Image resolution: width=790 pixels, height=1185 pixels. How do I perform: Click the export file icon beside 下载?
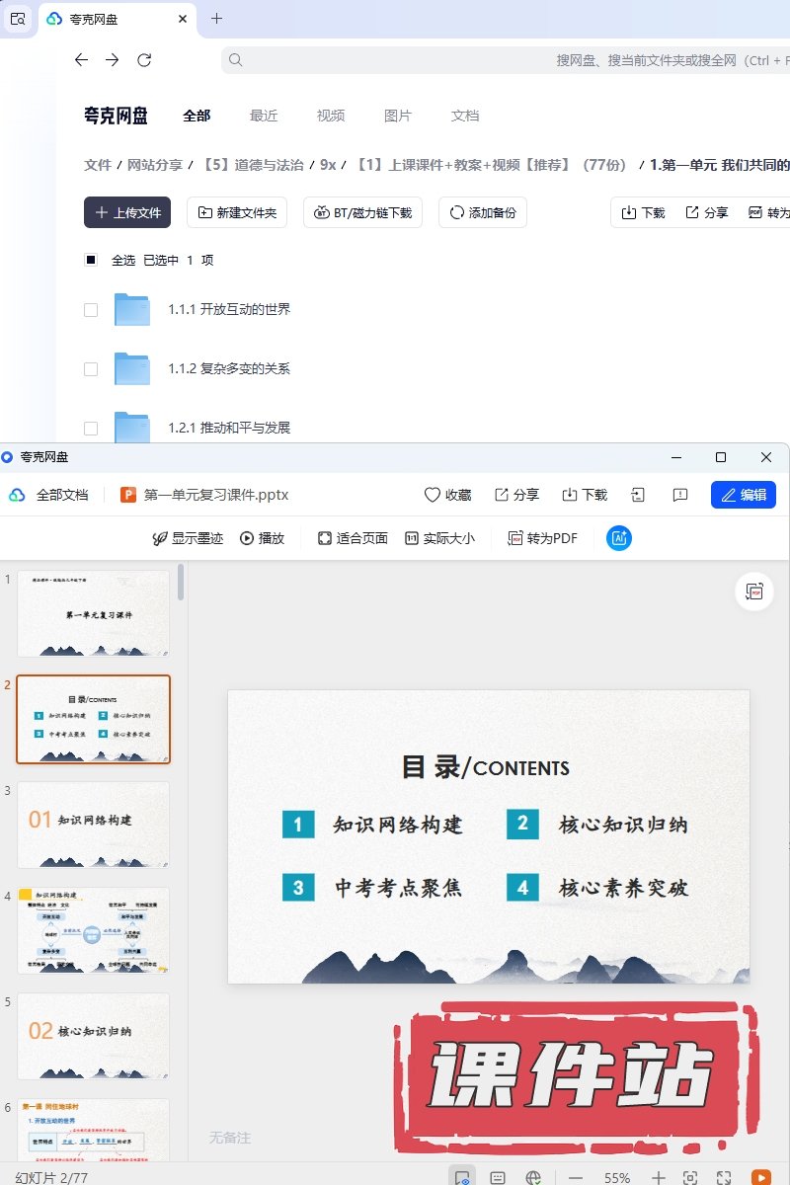point(639,495)
